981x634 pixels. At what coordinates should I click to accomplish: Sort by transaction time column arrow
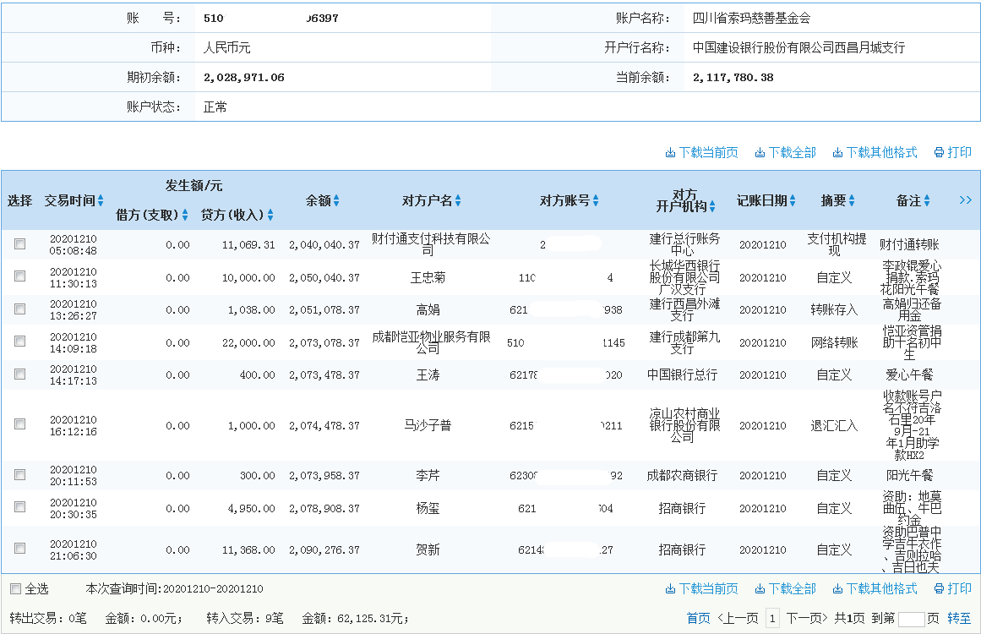click(x=98, y=200)
